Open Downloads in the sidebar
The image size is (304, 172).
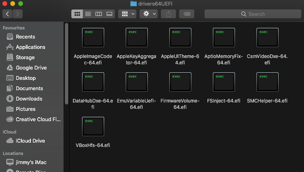tap(32, 99)
